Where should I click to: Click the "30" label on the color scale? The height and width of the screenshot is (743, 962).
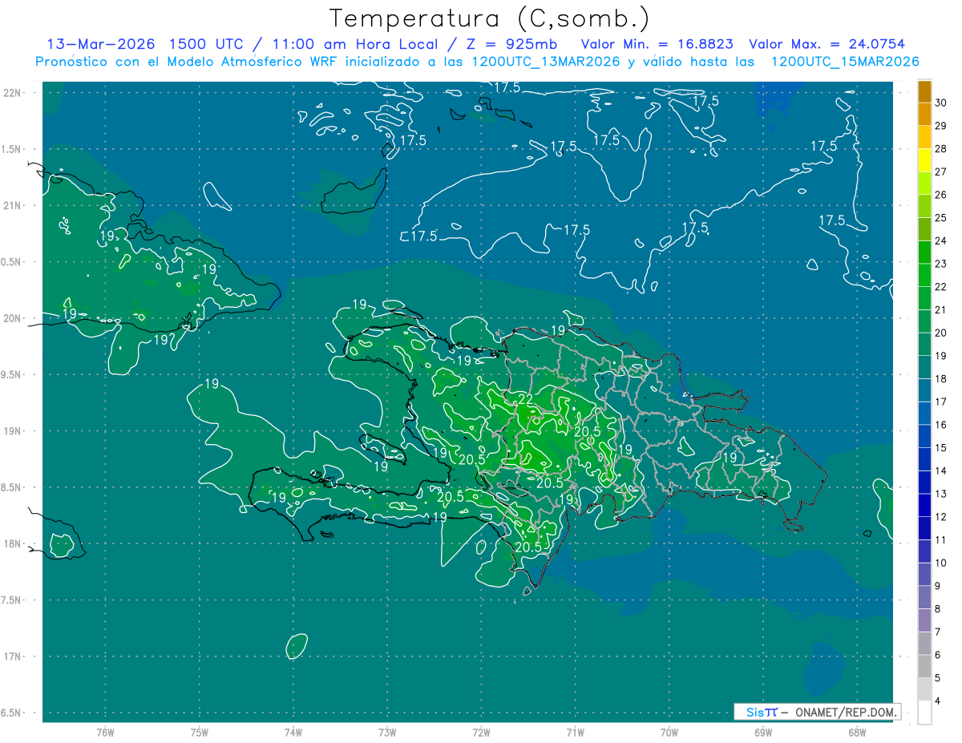click(941, 102)
